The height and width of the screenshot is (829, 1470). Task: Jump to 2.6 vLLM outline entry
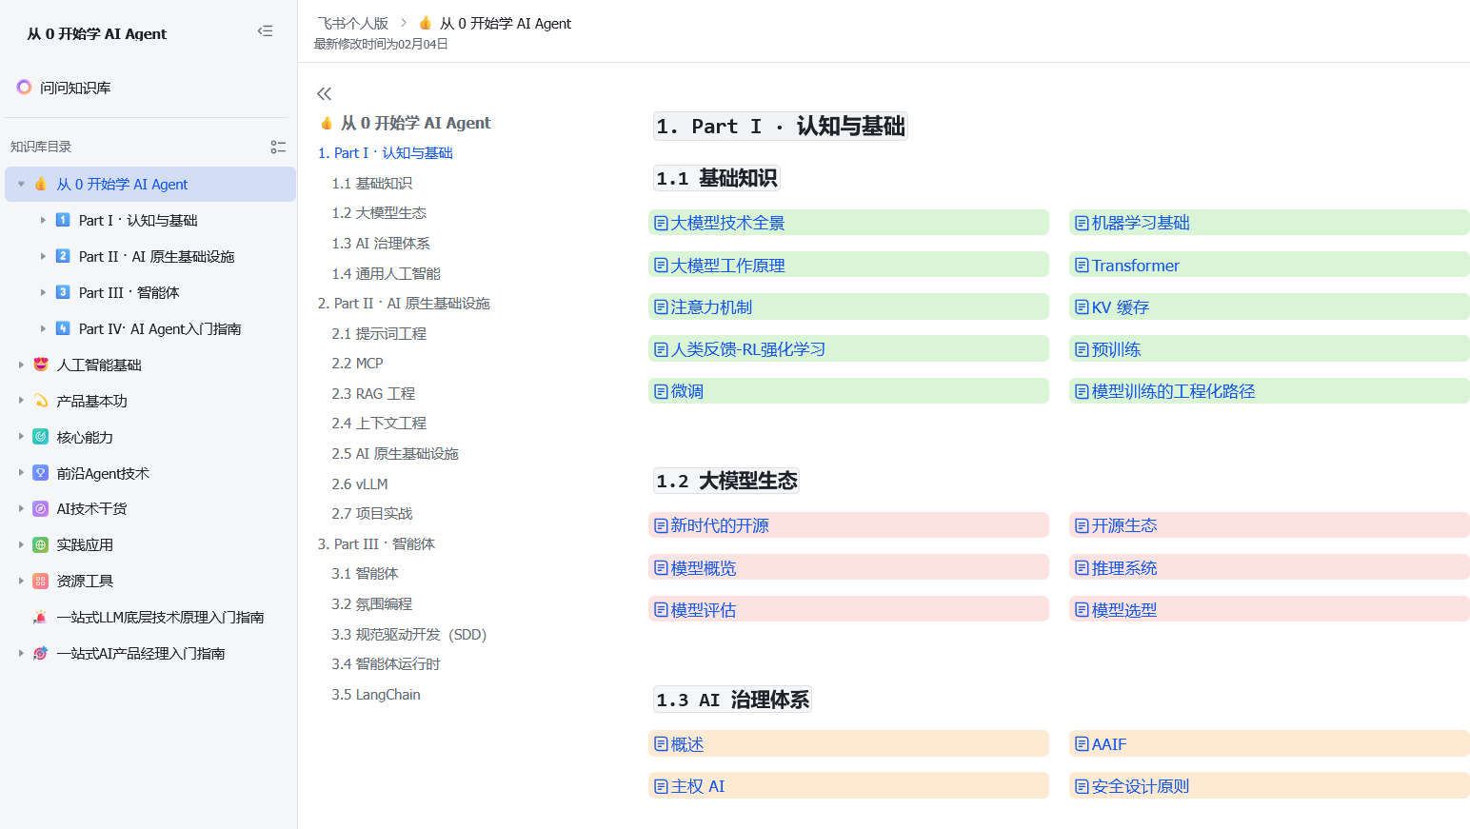click(360, 484)
